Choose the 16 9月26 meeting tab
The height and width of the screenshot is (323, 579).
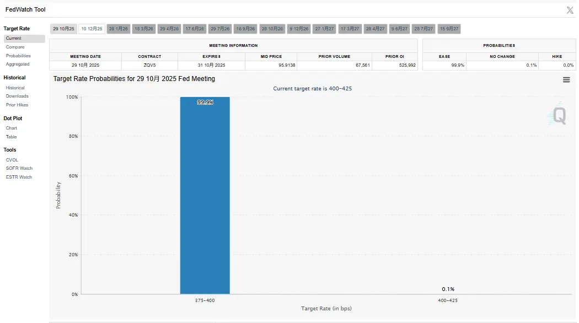(245, 29)
